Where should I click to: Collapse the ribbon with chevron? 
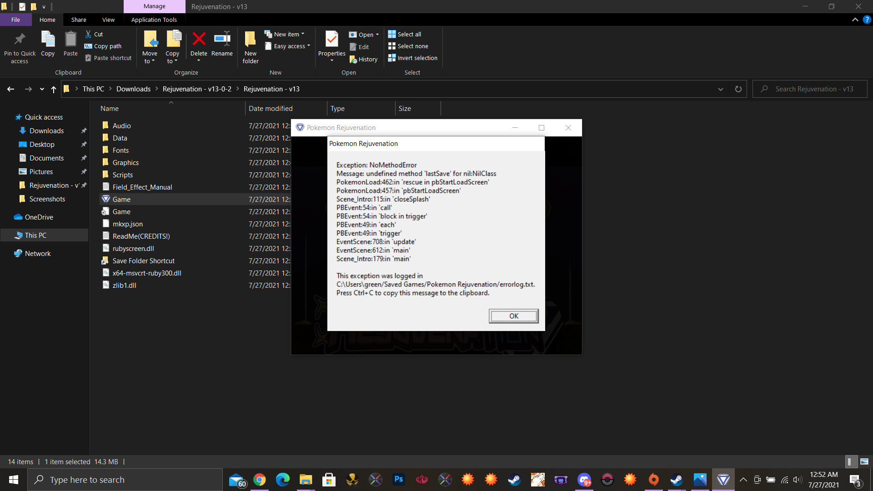pos(855,20)
